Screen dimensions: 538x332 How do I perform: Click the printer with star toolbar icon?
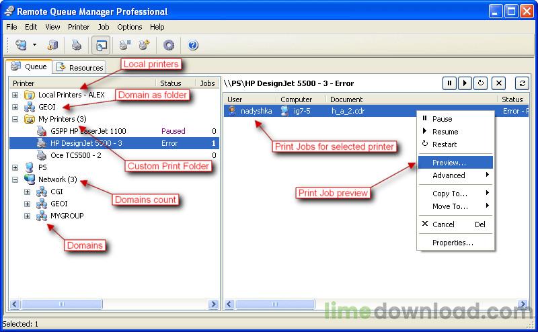(x=145, y=45)
